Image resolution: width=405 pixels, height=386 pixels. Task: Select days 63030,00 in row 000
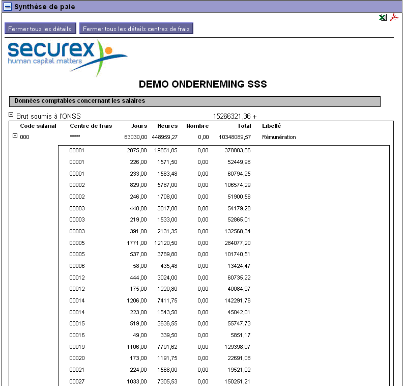coord(136,137)
